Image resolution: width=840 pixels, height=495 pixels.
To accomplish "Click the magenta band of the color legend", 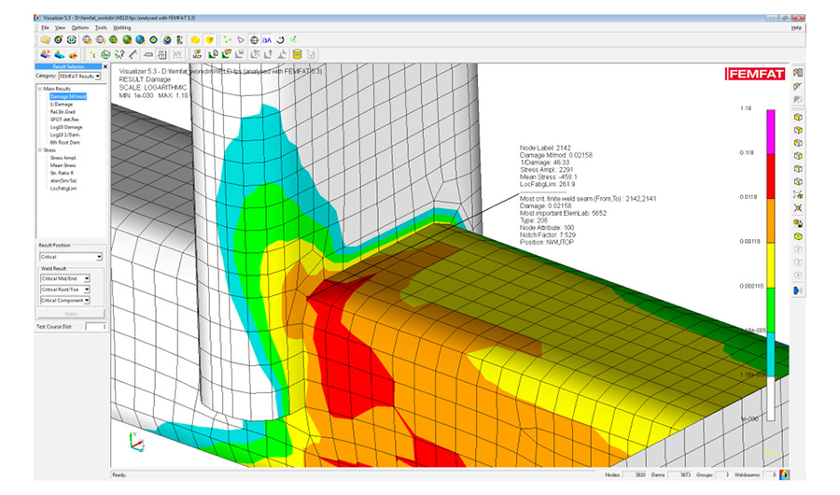I will click(770, 132).
